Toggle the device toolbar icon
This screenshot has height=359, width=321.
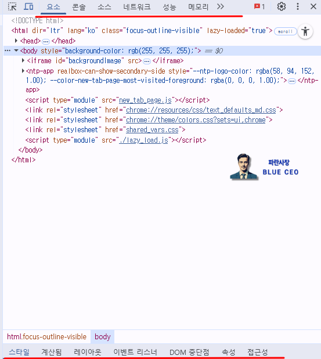(28, 6)
